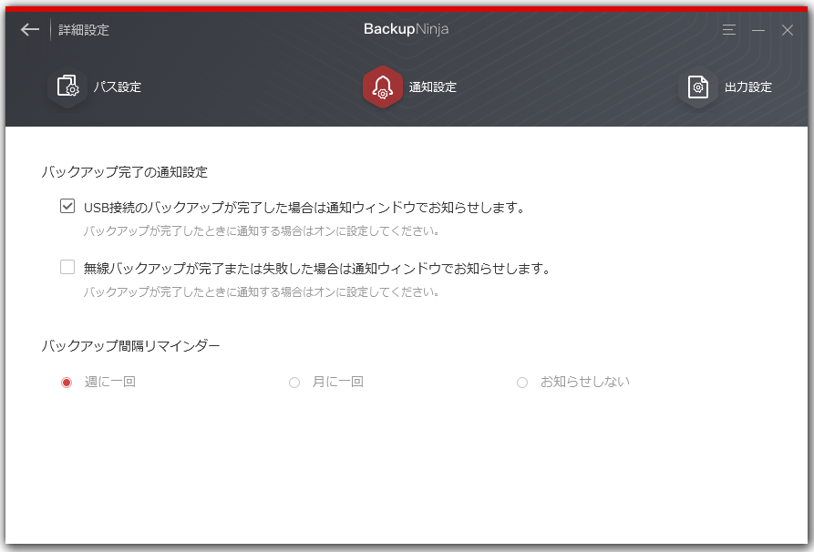Click the 週に一回 label text

coord(110,382)
